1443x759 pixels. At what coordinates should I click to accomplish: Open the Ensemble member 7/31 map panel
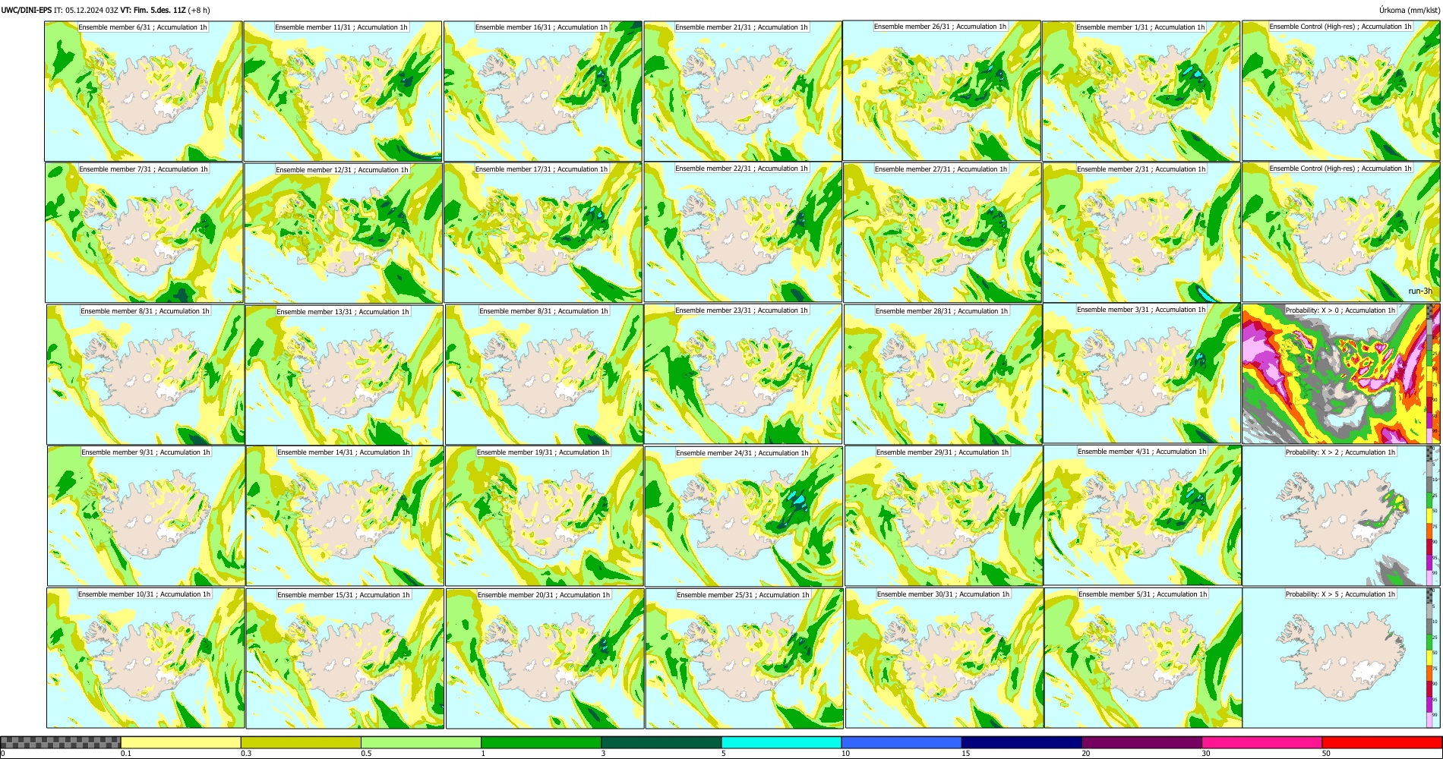144,233
